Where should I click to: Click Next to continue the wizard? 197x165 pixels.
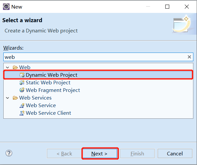tap(100, 153)
